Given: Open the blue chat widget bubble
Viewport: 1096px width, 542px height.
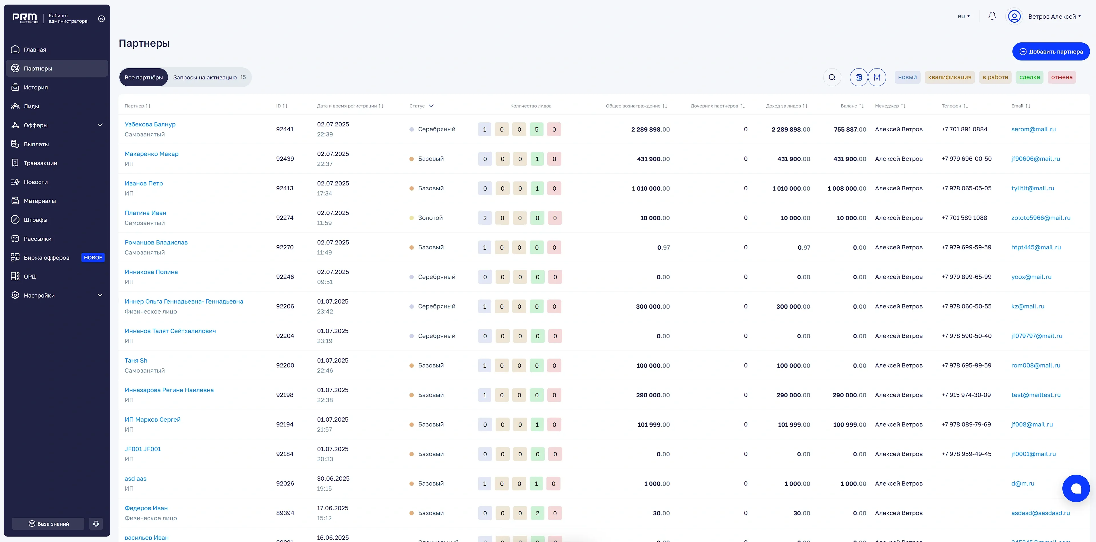Looking at the screenshot, I should (1076, 488).
